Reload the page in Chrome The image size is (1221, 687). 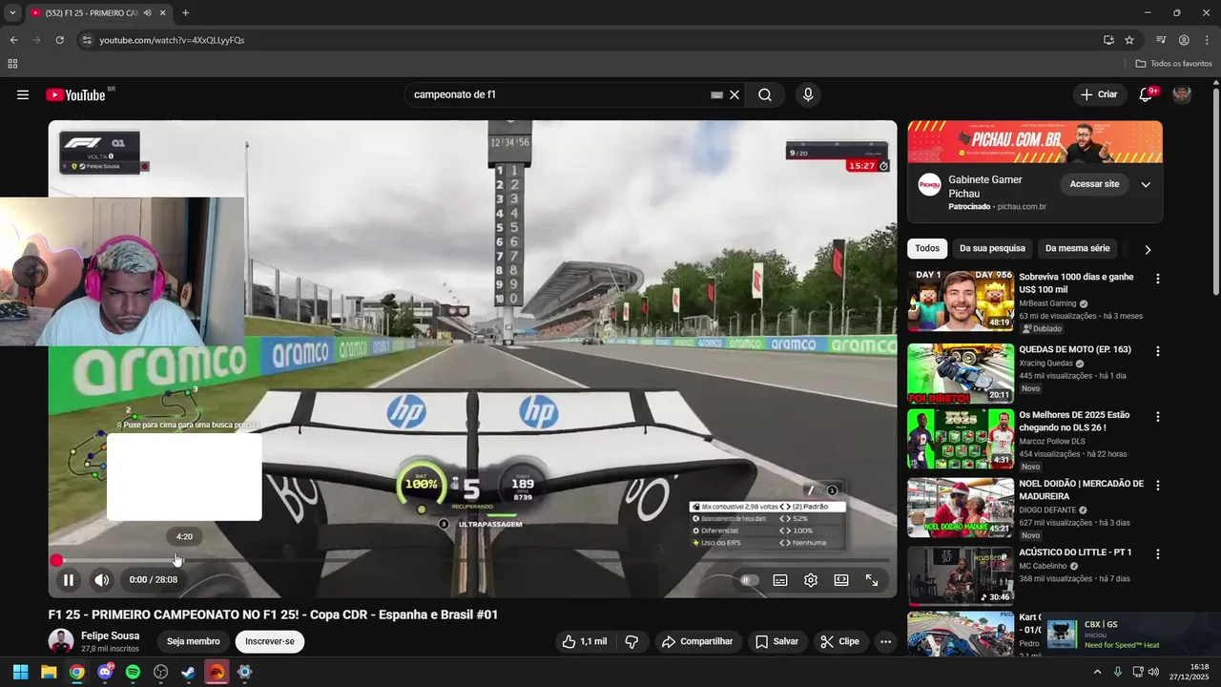[59, 40]
